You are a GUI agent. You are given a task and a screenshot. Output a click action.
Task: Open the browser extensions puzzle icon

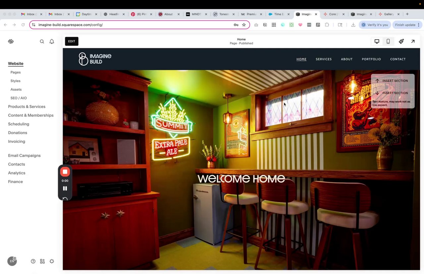pyautogui.click(x=327, y=25)
